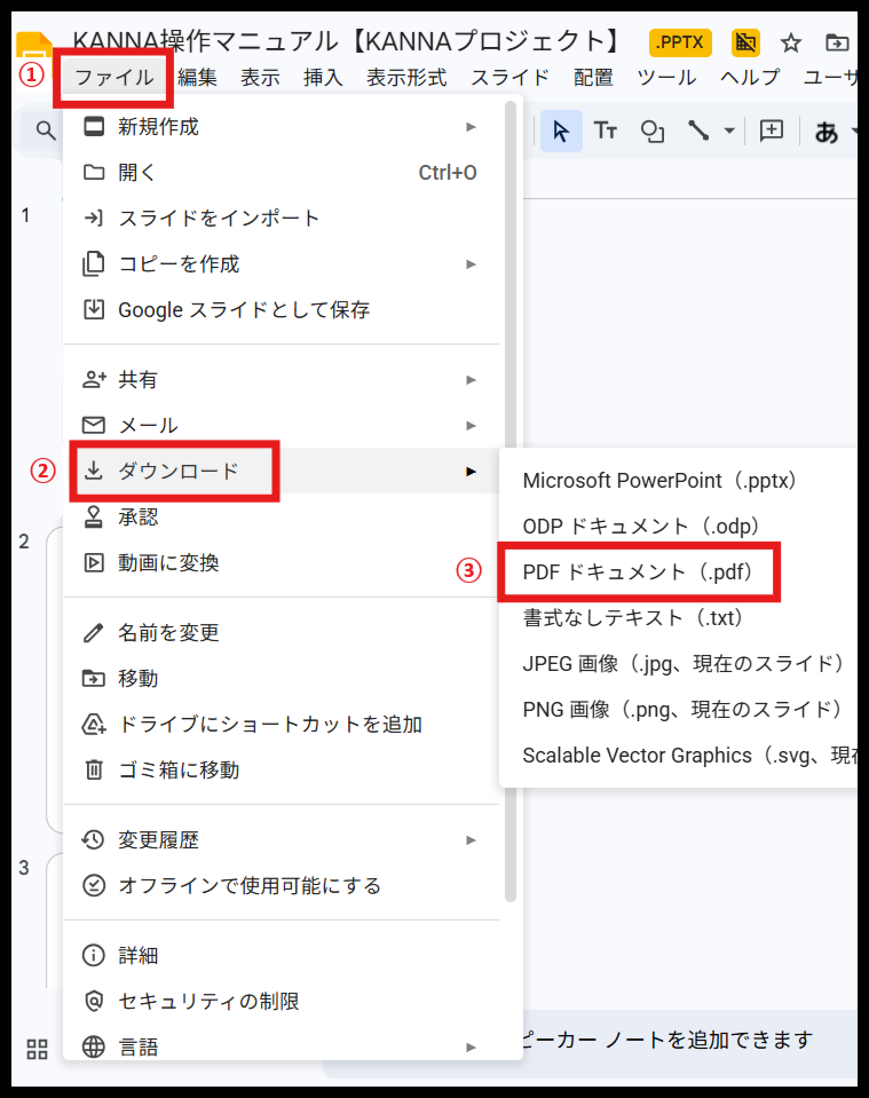
Task: Star the presentation
Action: 791,43
